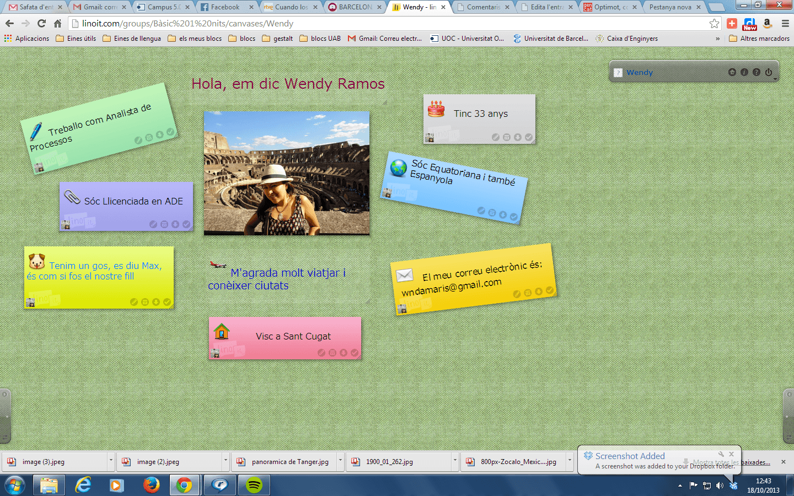The image size is (794, 496).
Task: Toggle the bookmark star in address bar
Action: pos(714,23)
